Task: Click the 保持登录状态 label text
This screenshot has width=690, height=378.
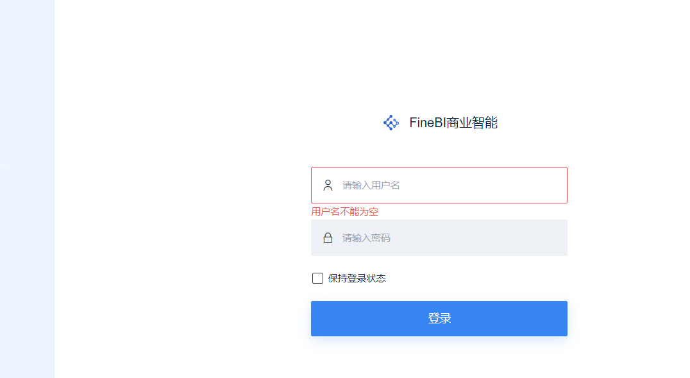Action: [x=357, y=279]
